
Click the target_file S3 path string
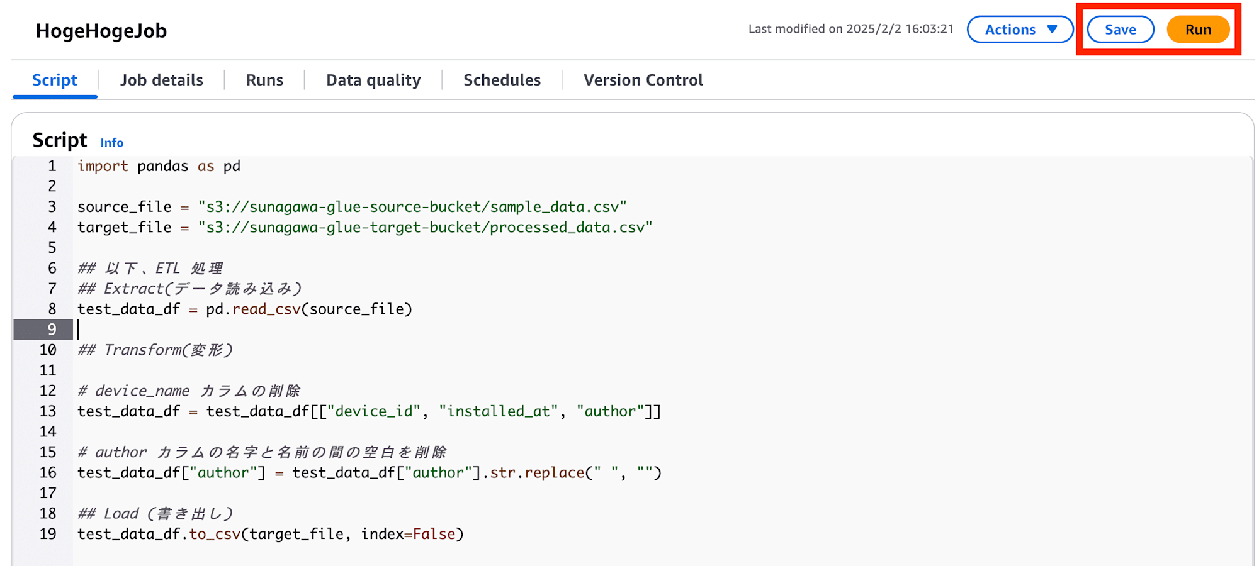pyautogui.click(x=425, y=227)
